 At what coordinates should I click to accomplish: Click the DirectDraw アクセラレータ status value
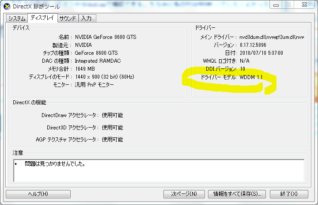pos(112,115)
